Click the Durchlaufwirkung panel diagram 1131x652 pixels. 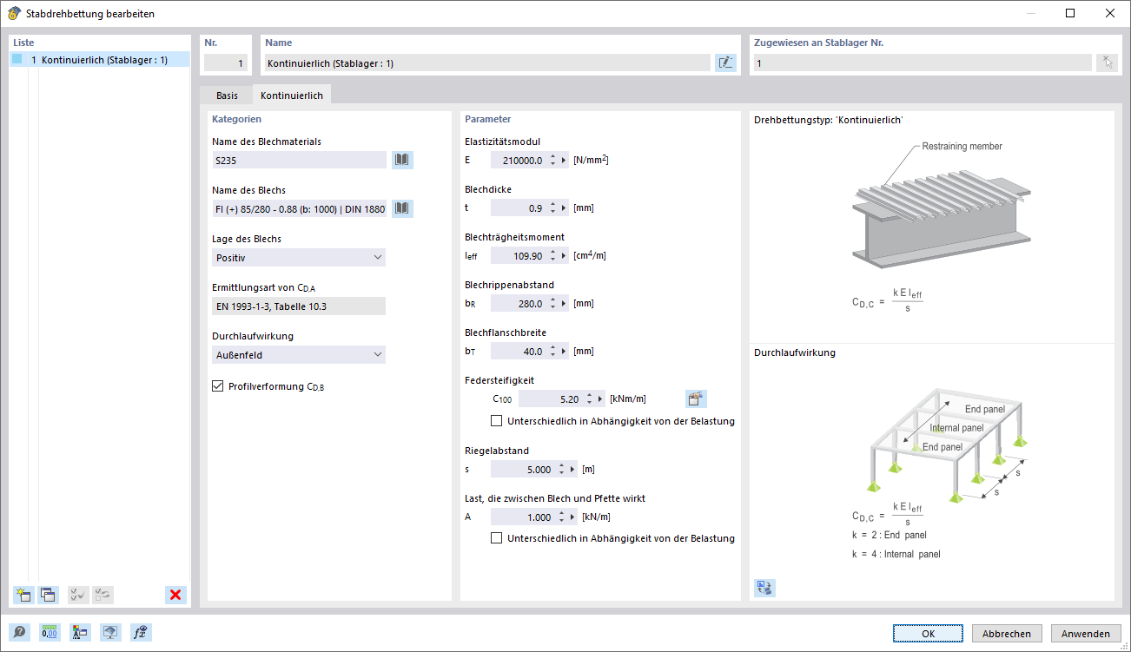point(949,447)
